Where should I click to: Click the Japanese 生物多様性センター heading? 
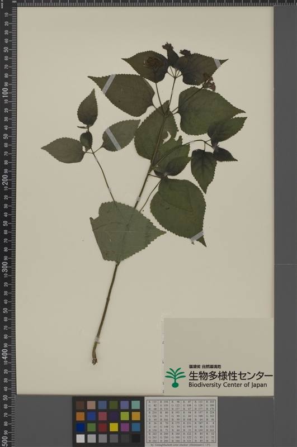(230, 375)
